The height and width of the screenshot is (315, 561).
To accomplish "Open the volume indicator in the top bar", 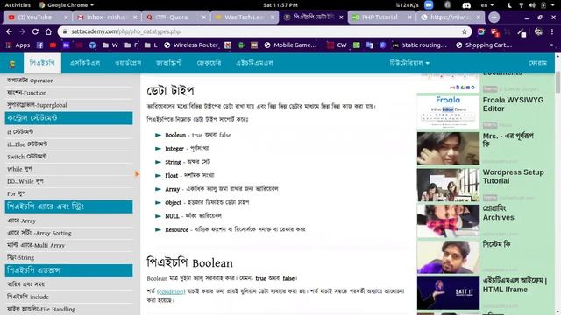I will [x=532, y=5].
